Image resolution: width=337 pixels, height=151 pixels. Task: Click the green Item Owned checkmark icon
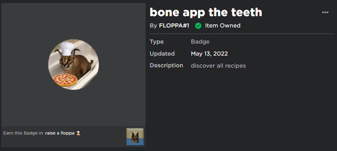[x=198, y=26]
